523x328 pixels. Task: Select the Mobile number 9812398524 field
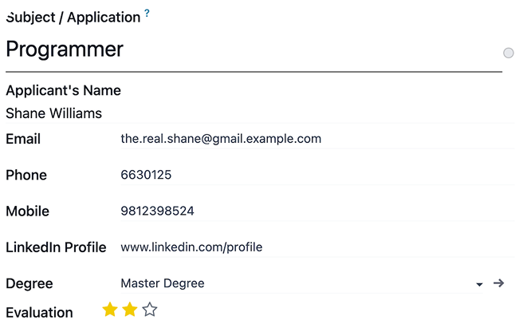[x=311, y=211]
